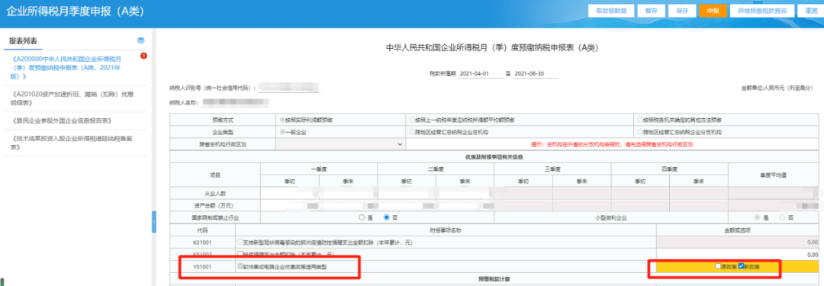Screen dimensions: 824x286
Task: Click the 税款所属期 end date 2021-06-30
Action: click(536, 74)
